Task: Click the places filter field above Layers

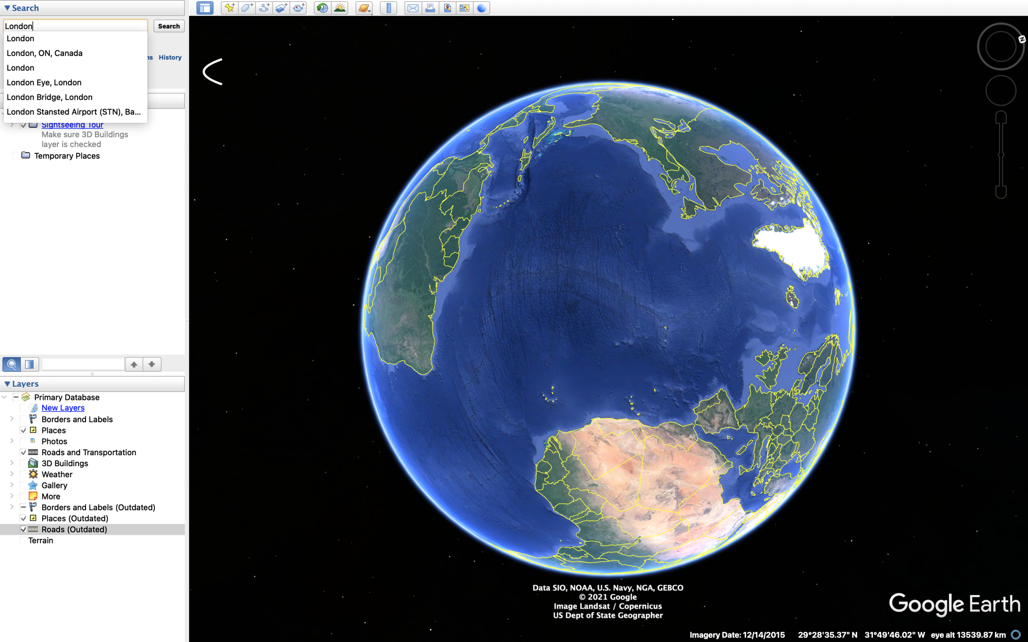Action: [83, 364]
